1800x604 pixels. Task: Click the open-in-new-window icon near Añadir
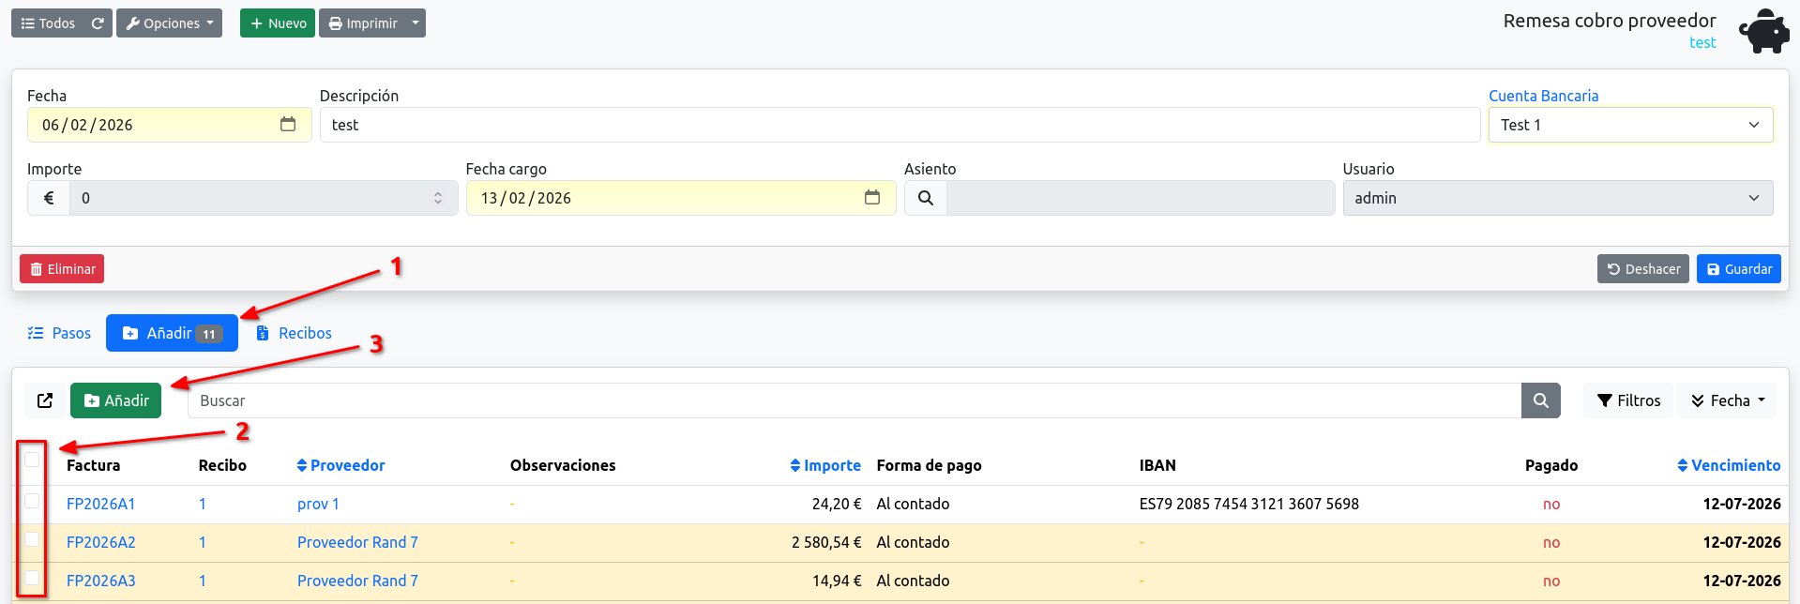click(45, 400)
